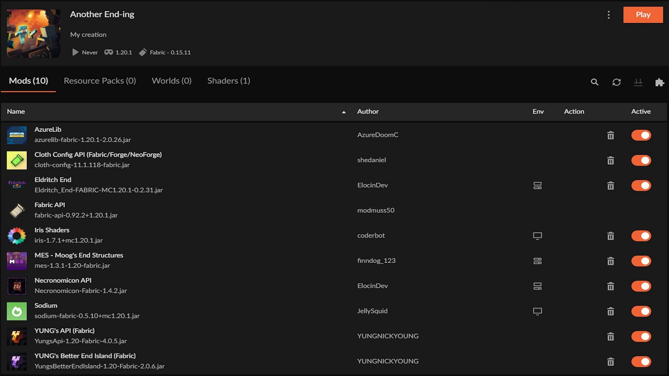The image size is (669, 376).
Task: Disable YUNG's Better End Island toggle
Action: [x=641, y=361]
